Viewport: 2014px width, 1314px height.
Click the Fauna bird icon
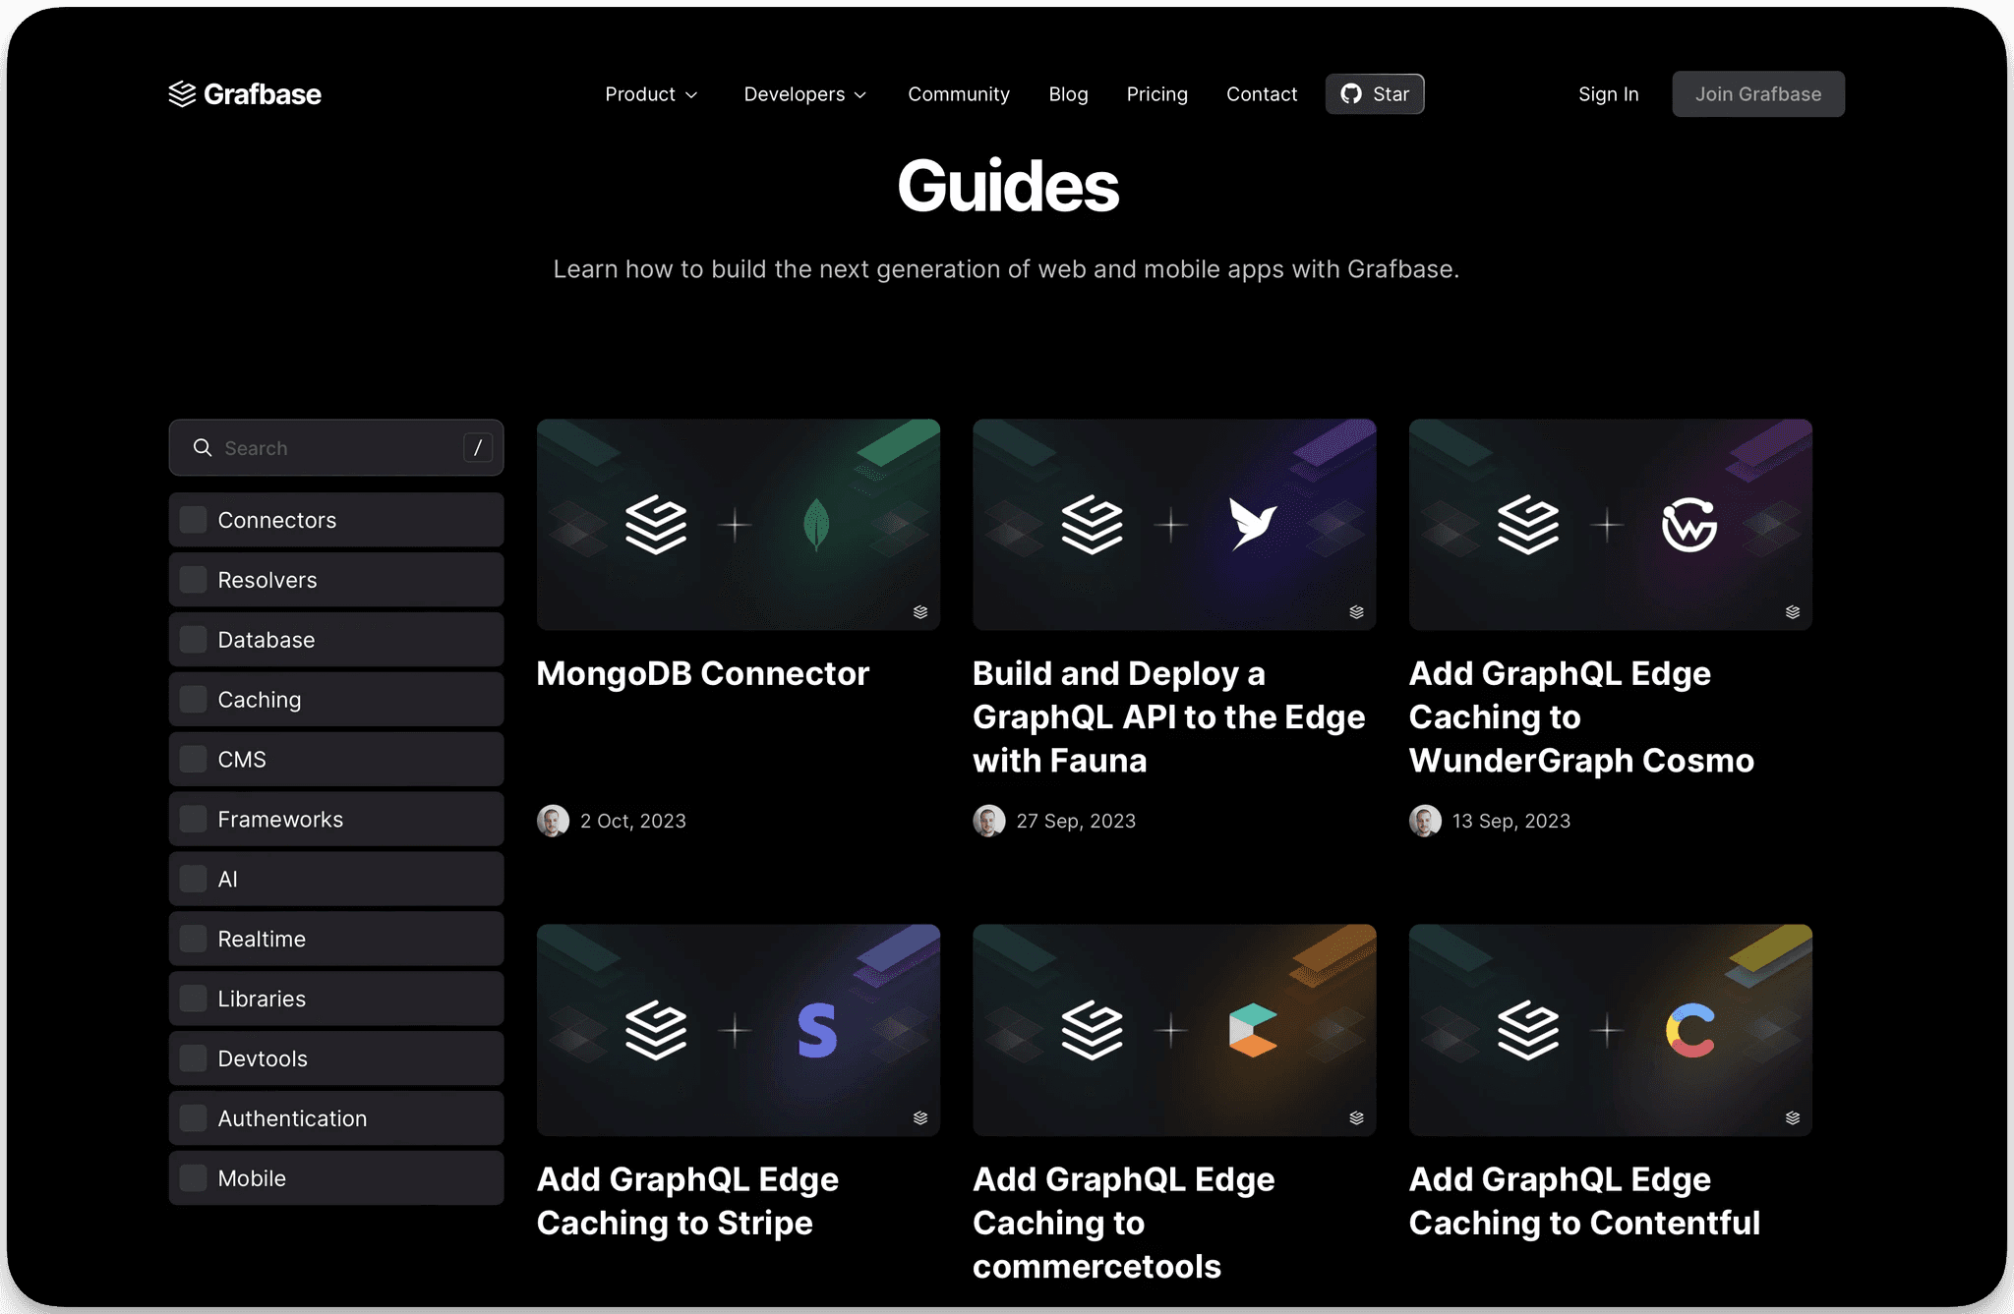[1253, 524]
